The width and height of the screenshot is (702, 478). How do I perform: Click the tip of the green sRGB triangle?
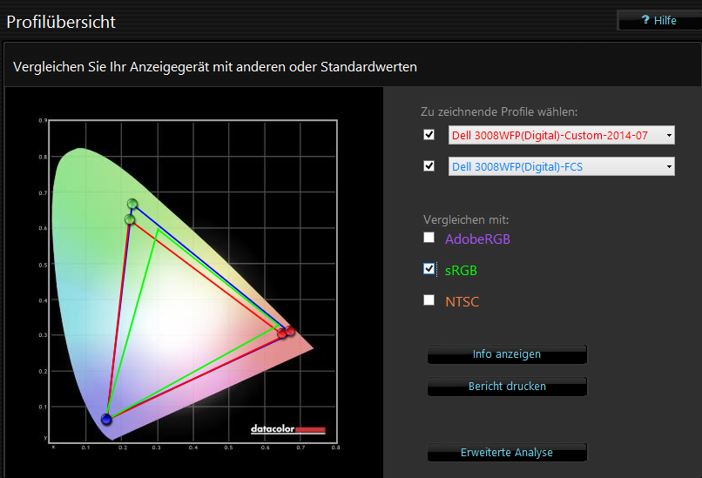pyautogui.click(x=157, y=231)
